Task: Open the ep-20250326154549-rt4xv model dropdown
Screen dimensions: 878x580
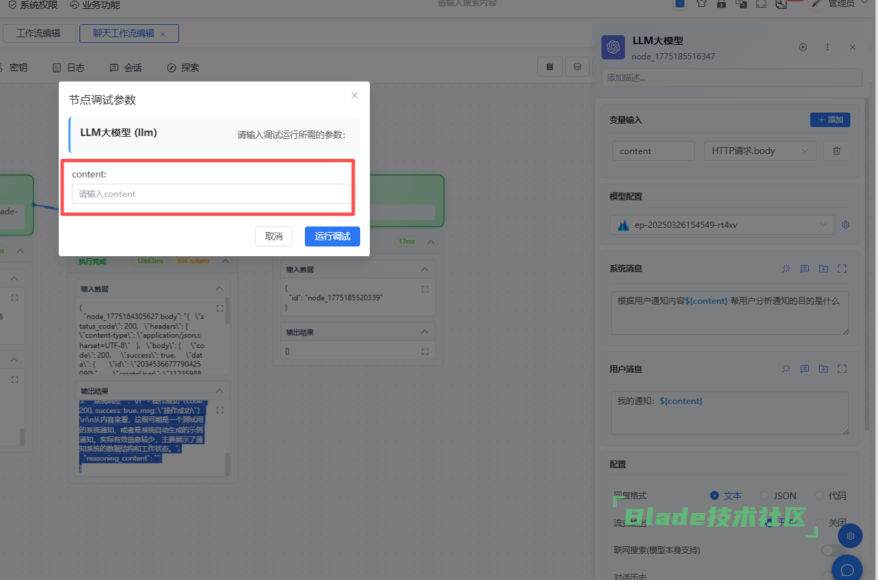Action: [x=722, y=224]
